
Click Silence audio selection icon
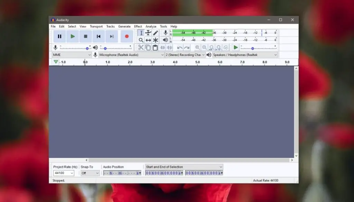point(169,48)
